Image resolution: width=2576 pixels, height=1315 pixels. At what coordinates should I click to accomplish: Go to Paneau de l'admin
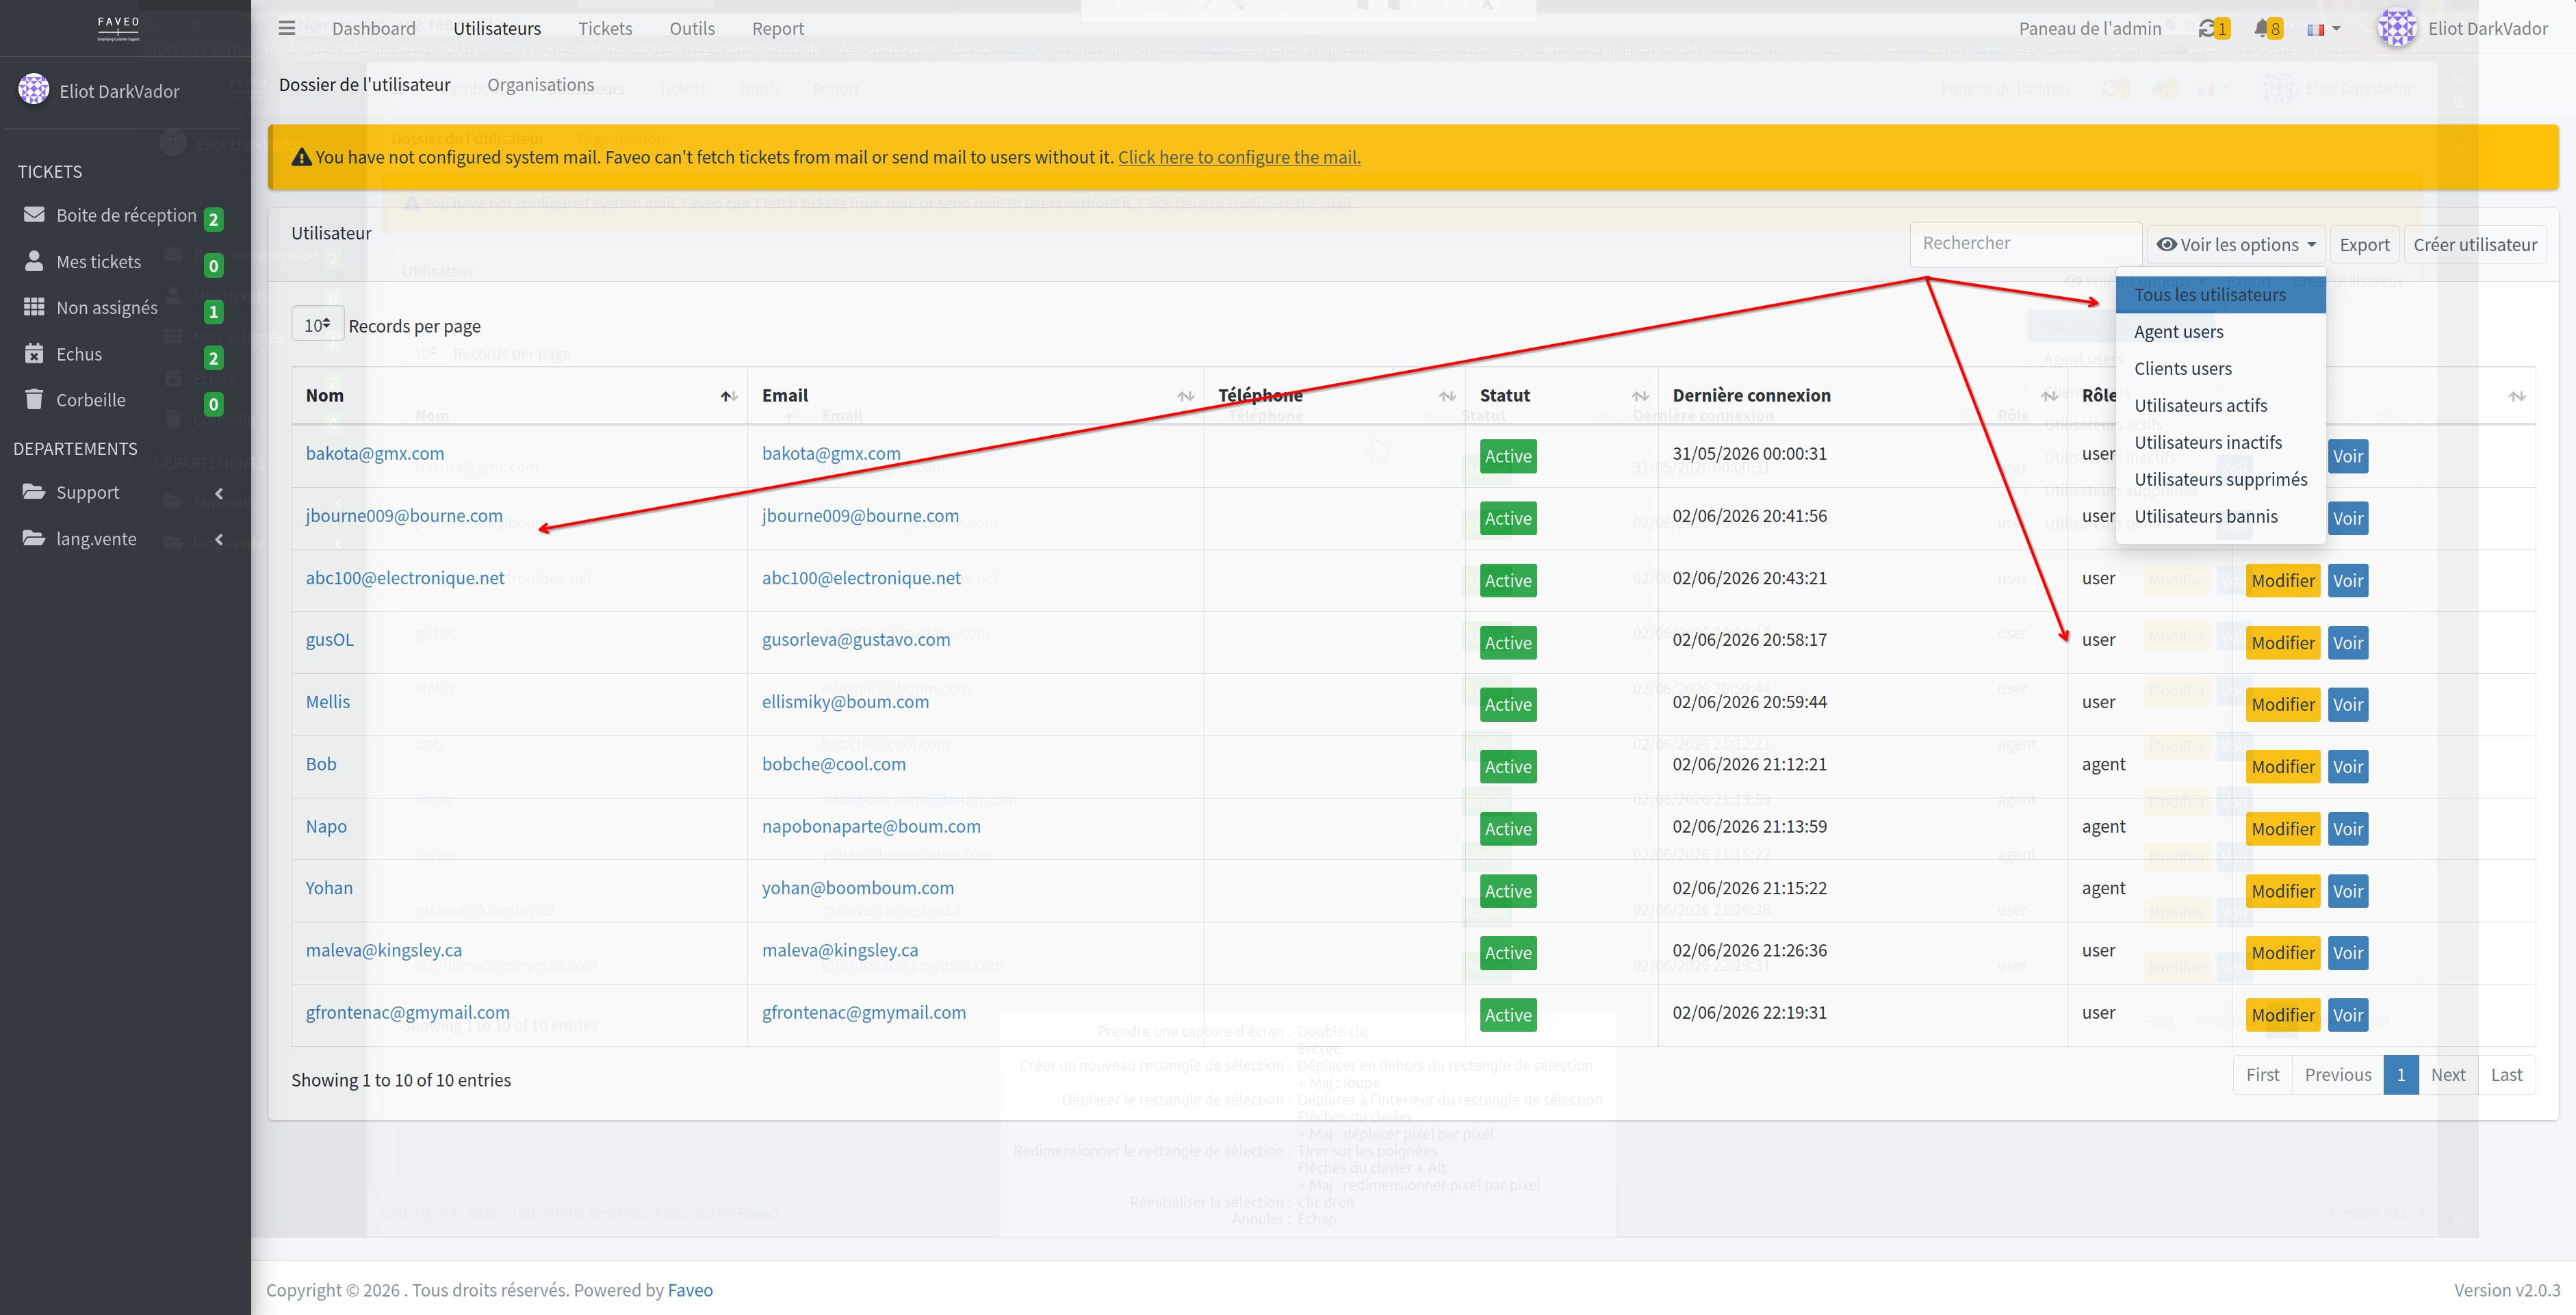pos(2090,28)
